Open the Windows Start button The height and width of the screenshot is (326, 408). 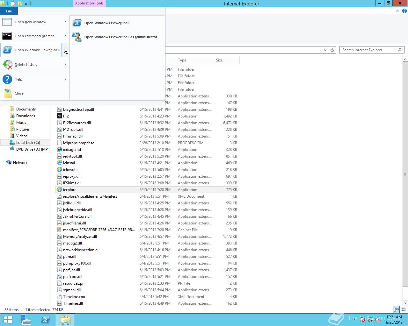click(8, 320)
